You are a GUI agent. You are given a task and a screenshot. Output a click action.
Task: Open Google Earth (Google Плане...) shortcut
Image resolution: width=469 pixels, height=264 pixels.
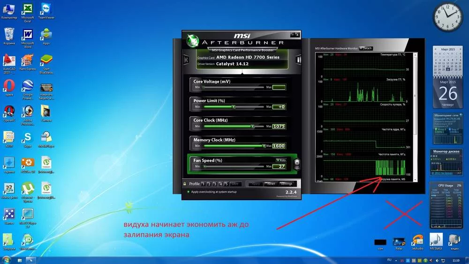28,90
